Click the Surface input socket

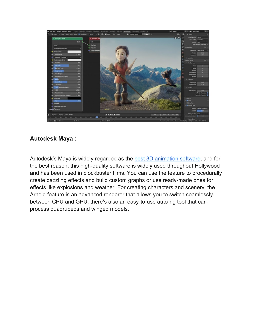[x=89, y=45]
